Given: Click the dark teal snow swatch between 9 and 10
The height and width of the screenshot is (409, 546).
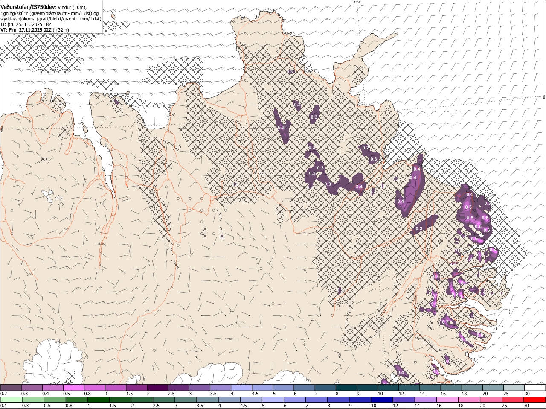Looking at the screenshot, I should pyautogui.click(x=367, y=388).
